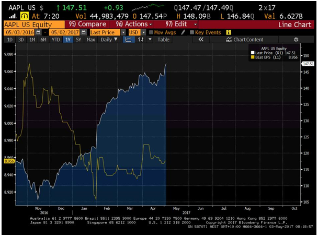
Task: Click the candlestick chart type icon
Action: coord(140,40)
